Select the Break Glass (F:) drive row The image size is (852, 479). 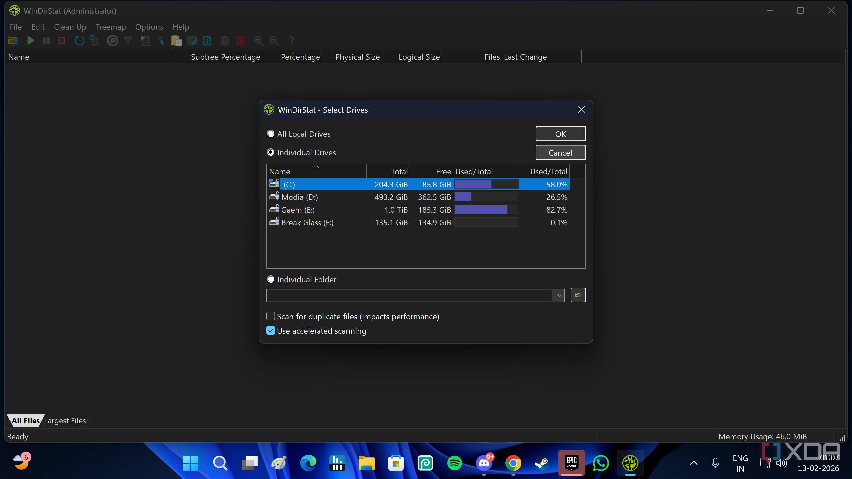coord(419,222)
